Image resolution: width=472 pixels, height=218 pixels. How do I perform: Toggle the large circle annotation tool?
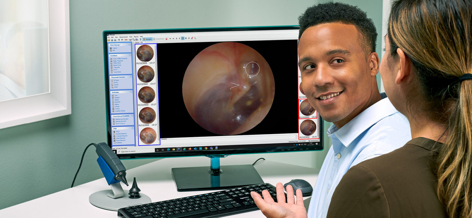183,38
